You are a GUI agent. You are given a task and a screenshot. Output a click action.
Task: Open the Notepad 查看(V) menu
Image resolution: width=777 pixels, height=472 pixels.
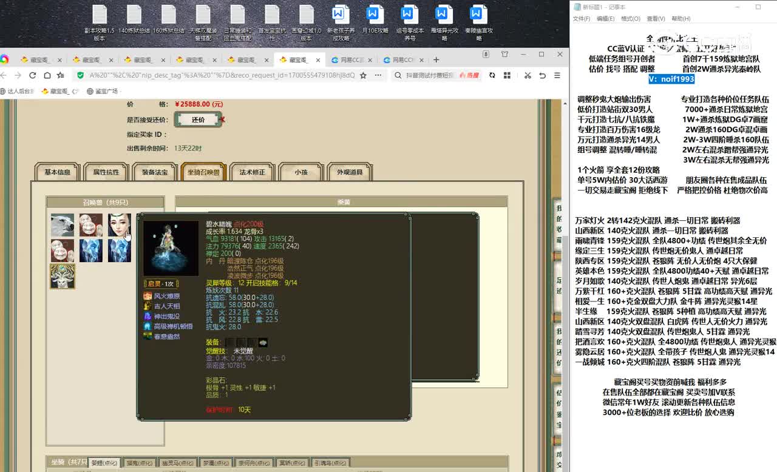656,19
